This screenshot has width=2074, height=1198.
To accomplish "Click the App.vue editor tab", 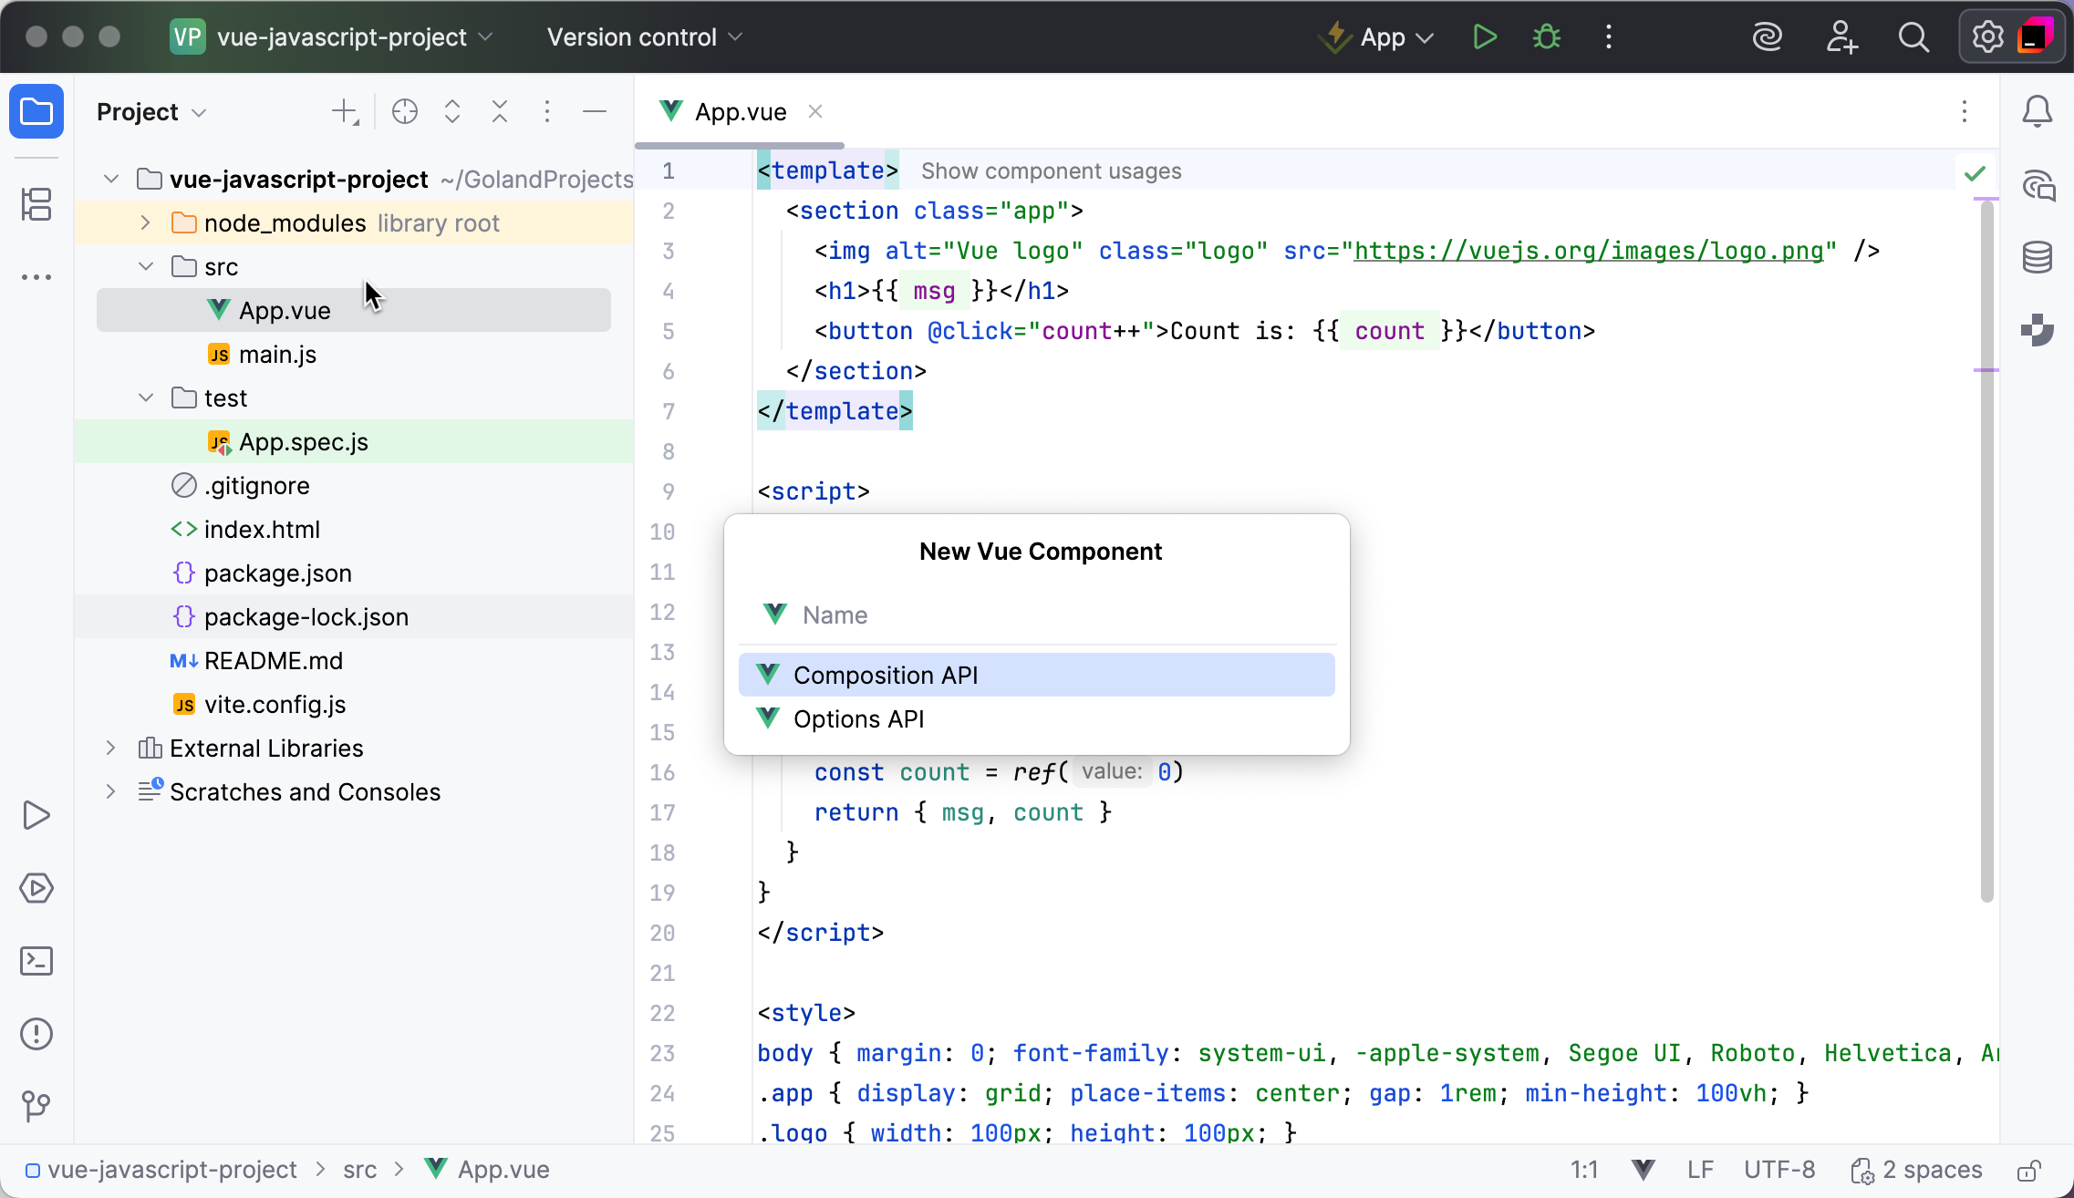I will tap(739, 110).
